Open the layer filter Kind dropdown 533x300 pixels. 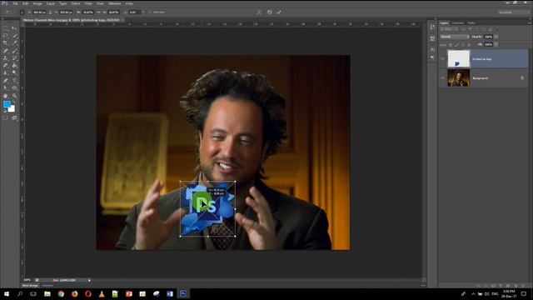click(450, 29)
